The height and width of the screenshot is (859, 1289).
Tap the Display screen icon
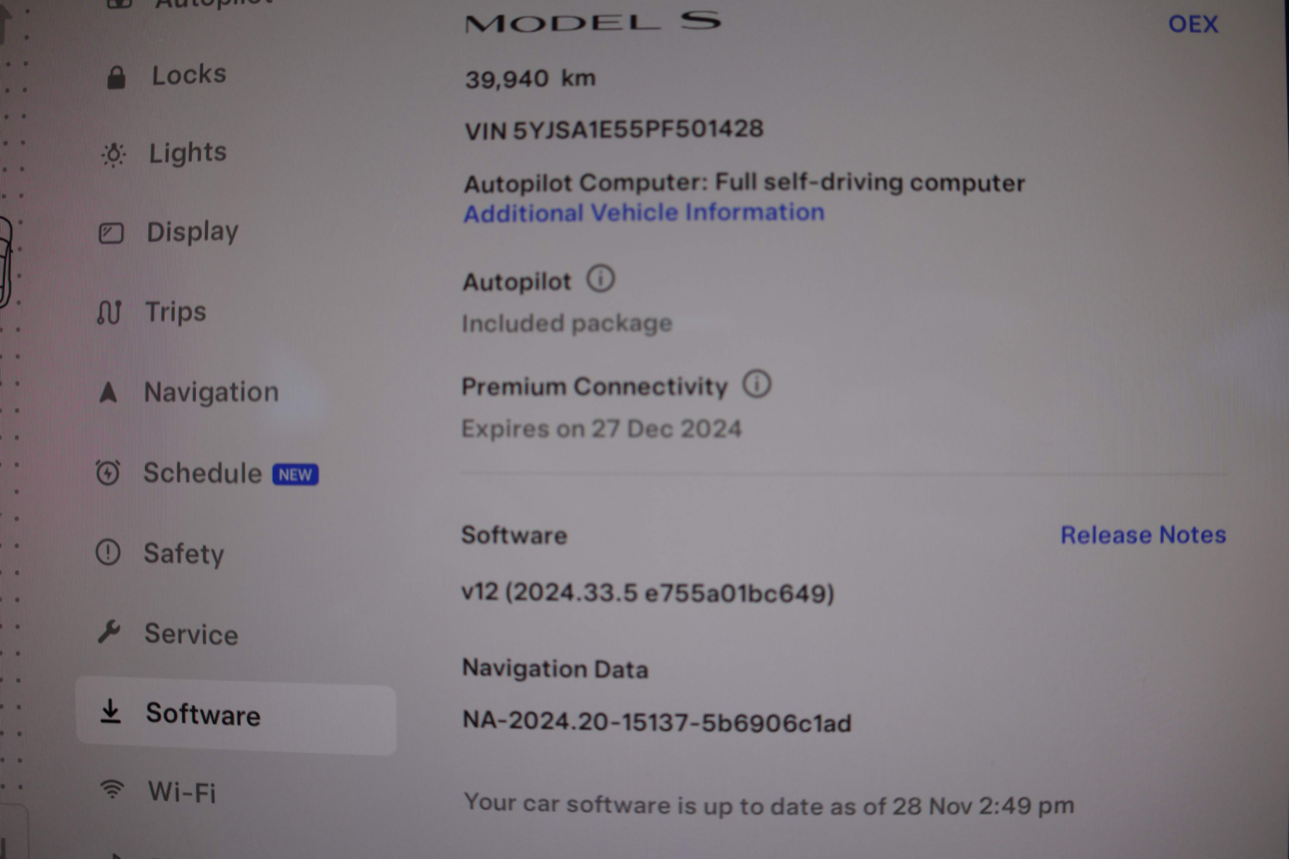coord(111,233)
